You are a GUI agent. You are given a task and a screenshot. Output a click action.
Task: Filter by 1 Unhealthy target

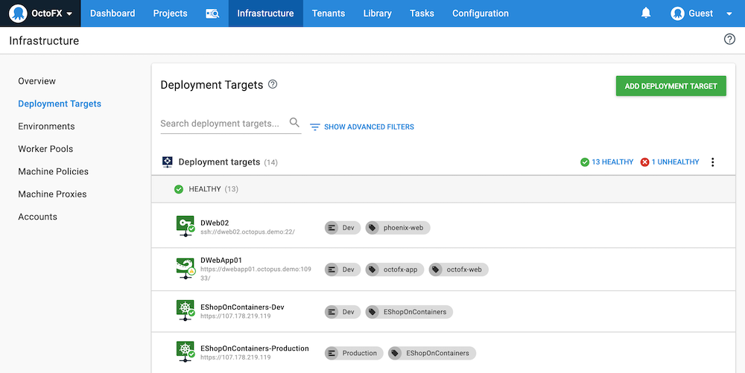[670, 162]
